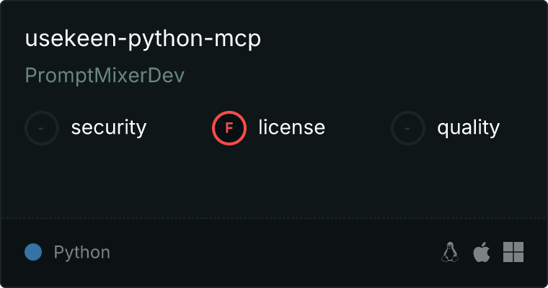Click the dash inside the security badge
The image size is (548, 288).
(42, 128)
